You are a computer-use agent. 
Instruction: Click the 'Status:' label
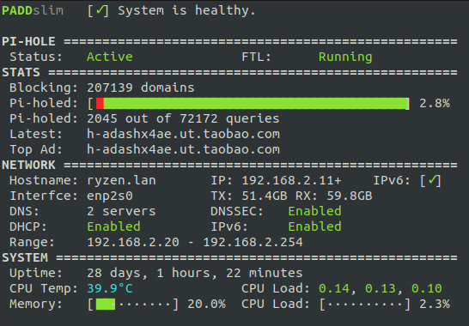pyautogui.click(x=36, y=57)
